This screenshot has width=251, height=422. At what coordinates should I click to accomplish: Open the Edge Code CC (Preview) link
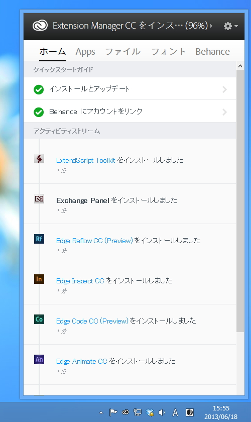click(x=92, y=321)
